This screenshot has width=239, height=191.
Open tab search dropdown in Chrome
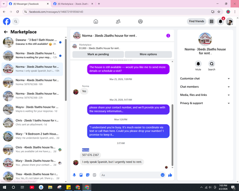[x=4, y=4]
